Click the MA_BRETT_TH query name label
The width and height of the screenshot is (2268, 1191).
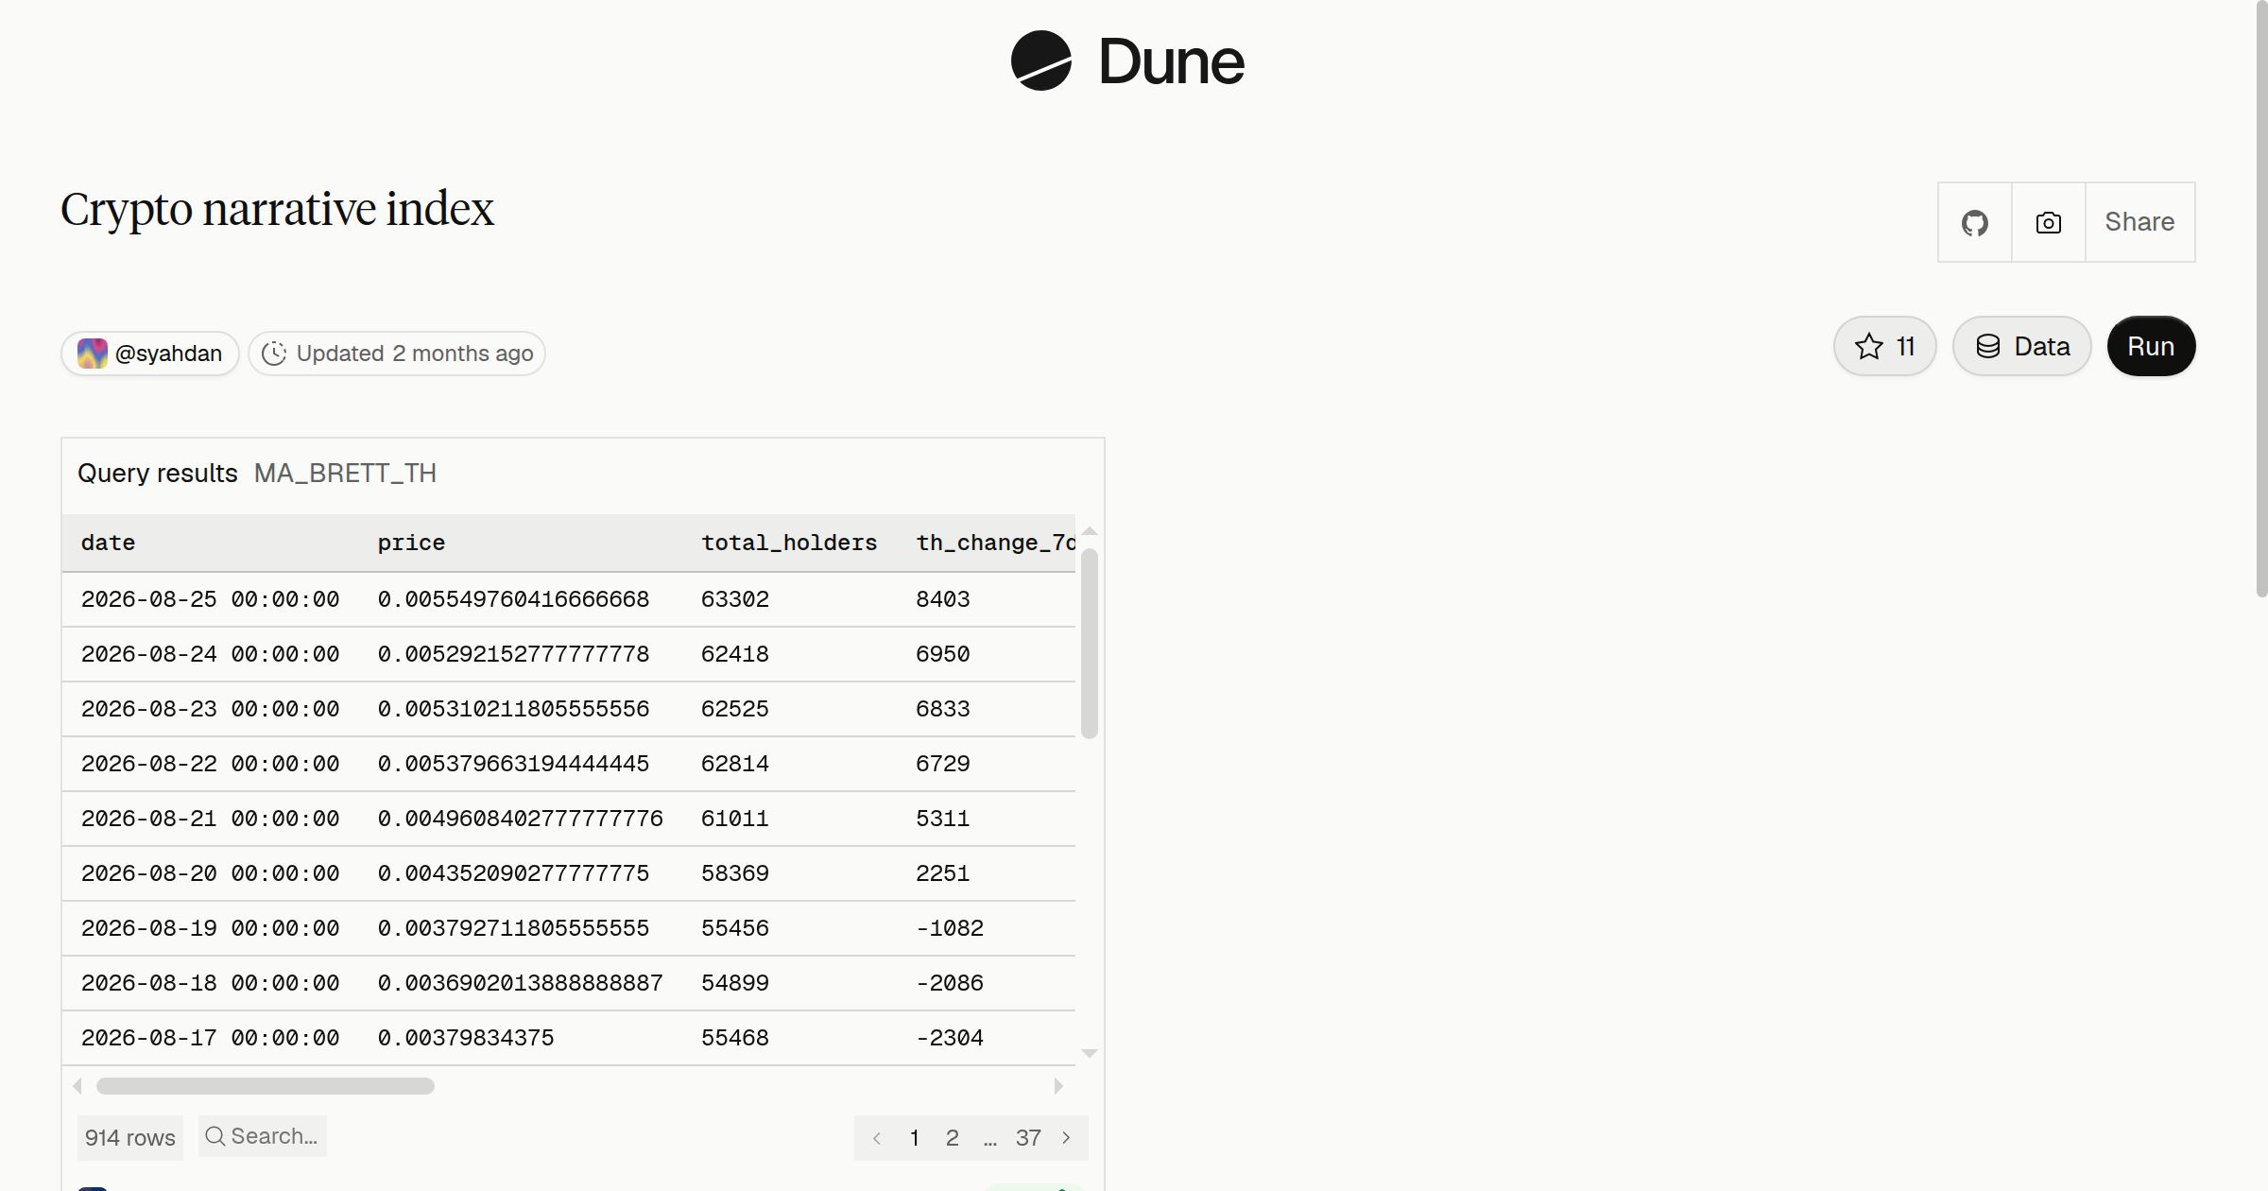[x=345, y=473]
